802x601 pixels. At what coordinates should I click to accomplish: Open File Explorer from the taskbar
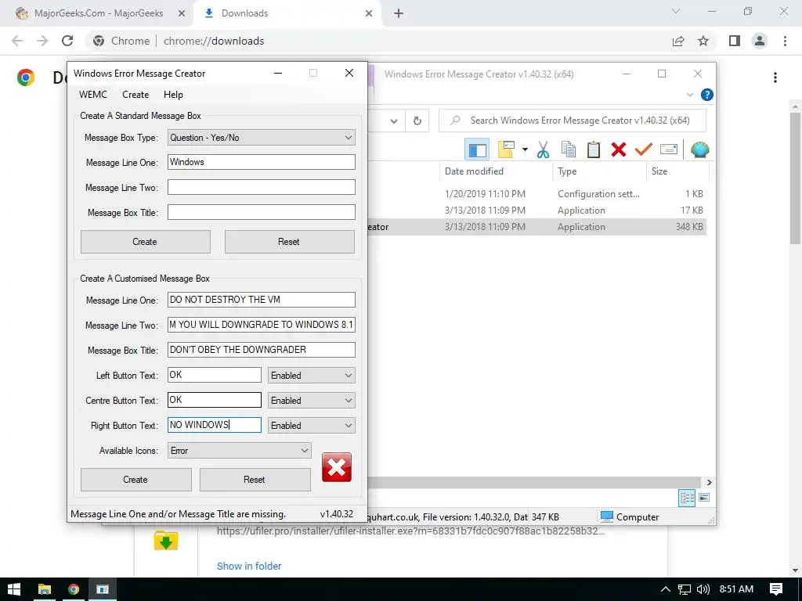45,589
